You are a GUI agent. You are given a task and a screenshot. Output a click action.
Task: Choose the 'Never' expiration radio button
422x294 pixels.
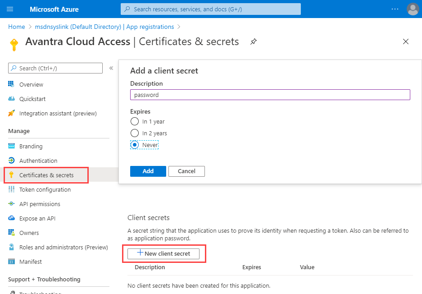[x=135, y=145]
